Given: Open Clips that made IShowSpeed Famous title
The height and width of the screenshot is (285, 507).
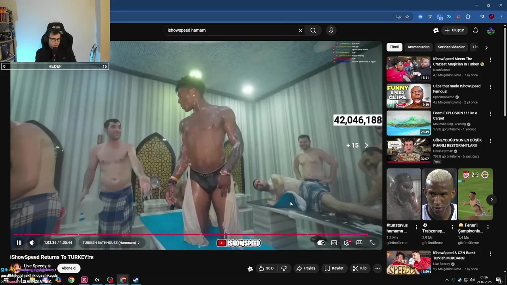Looking at the screenshot, I should click(x=457, y=89).
